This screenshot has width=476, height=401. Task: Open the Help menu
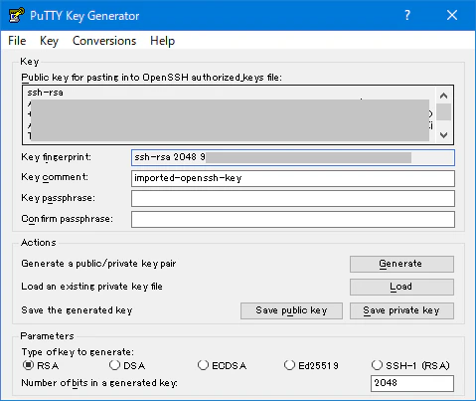pyautogui.click(x=162, y=41)
